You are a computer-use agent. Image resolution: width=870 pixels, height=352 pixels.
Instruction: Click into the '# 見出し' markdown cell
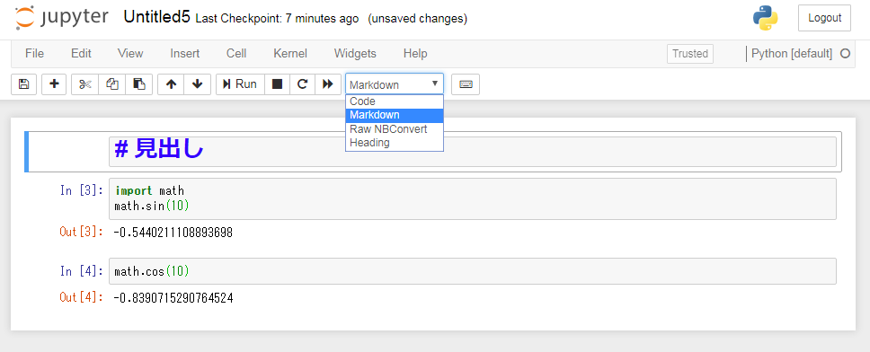(x=472, y=152)
